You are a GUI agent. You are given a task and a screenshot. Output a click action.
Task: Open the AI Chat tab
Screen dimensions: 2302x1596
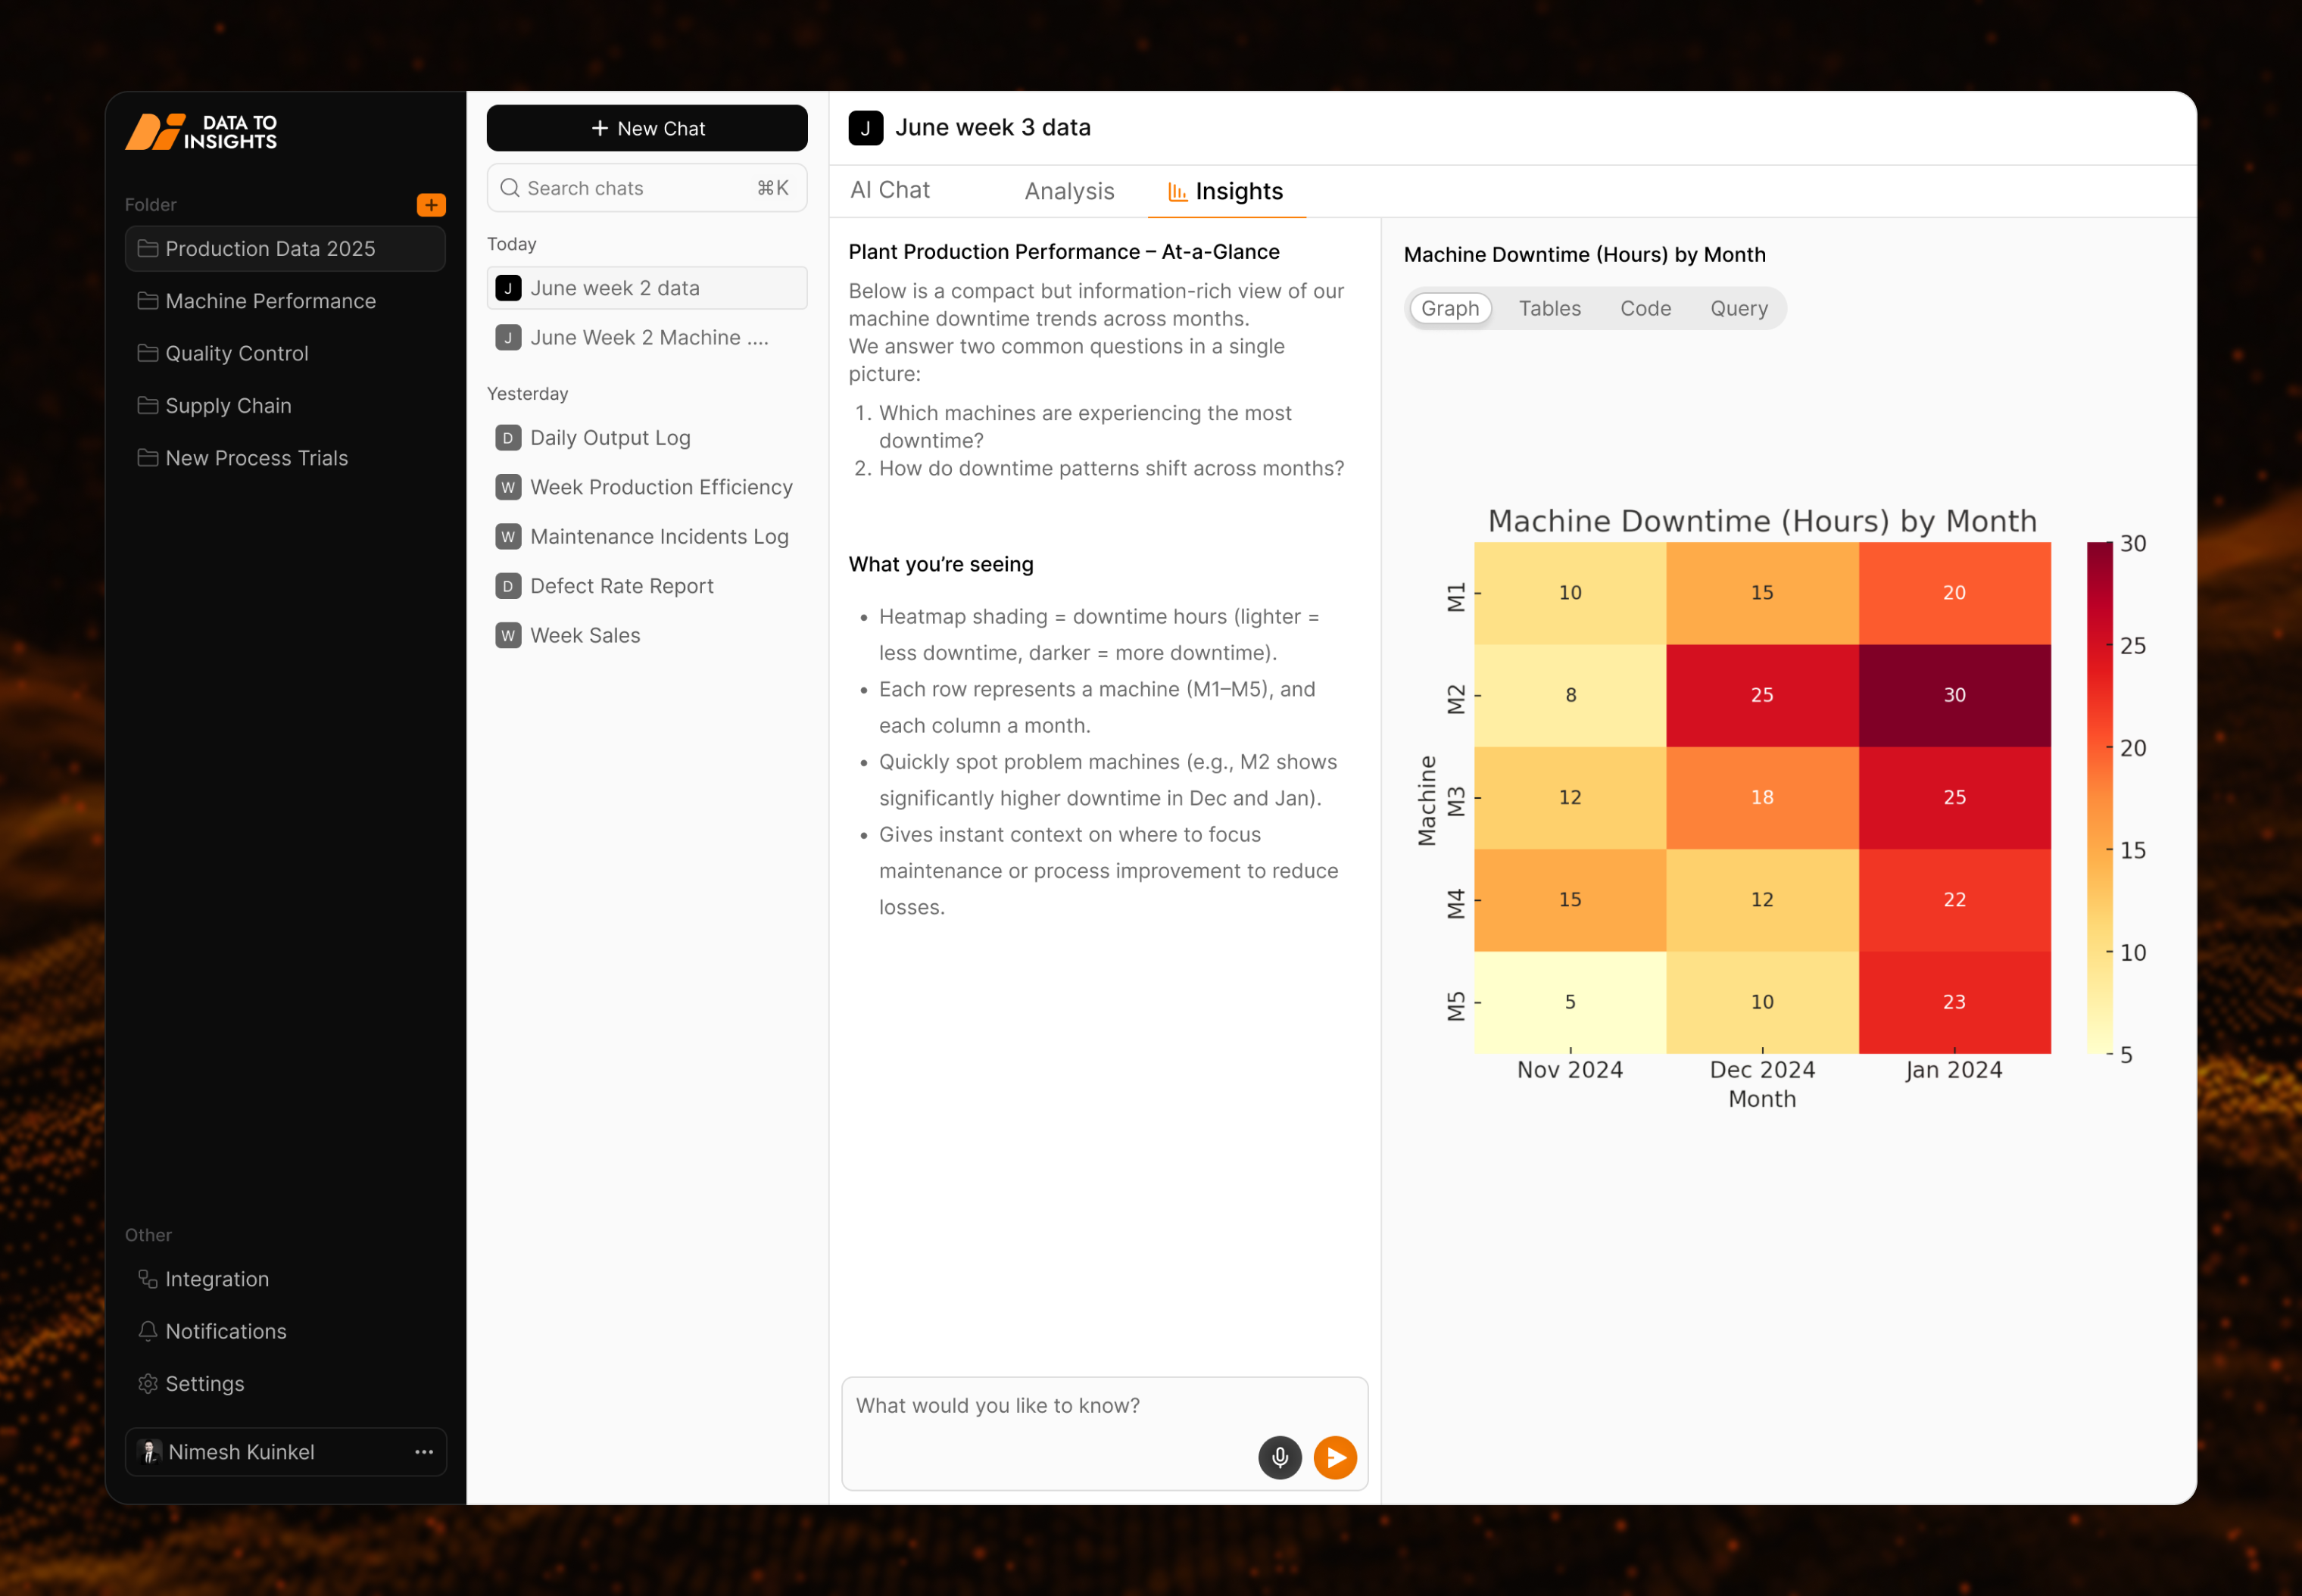pos(889,190)
